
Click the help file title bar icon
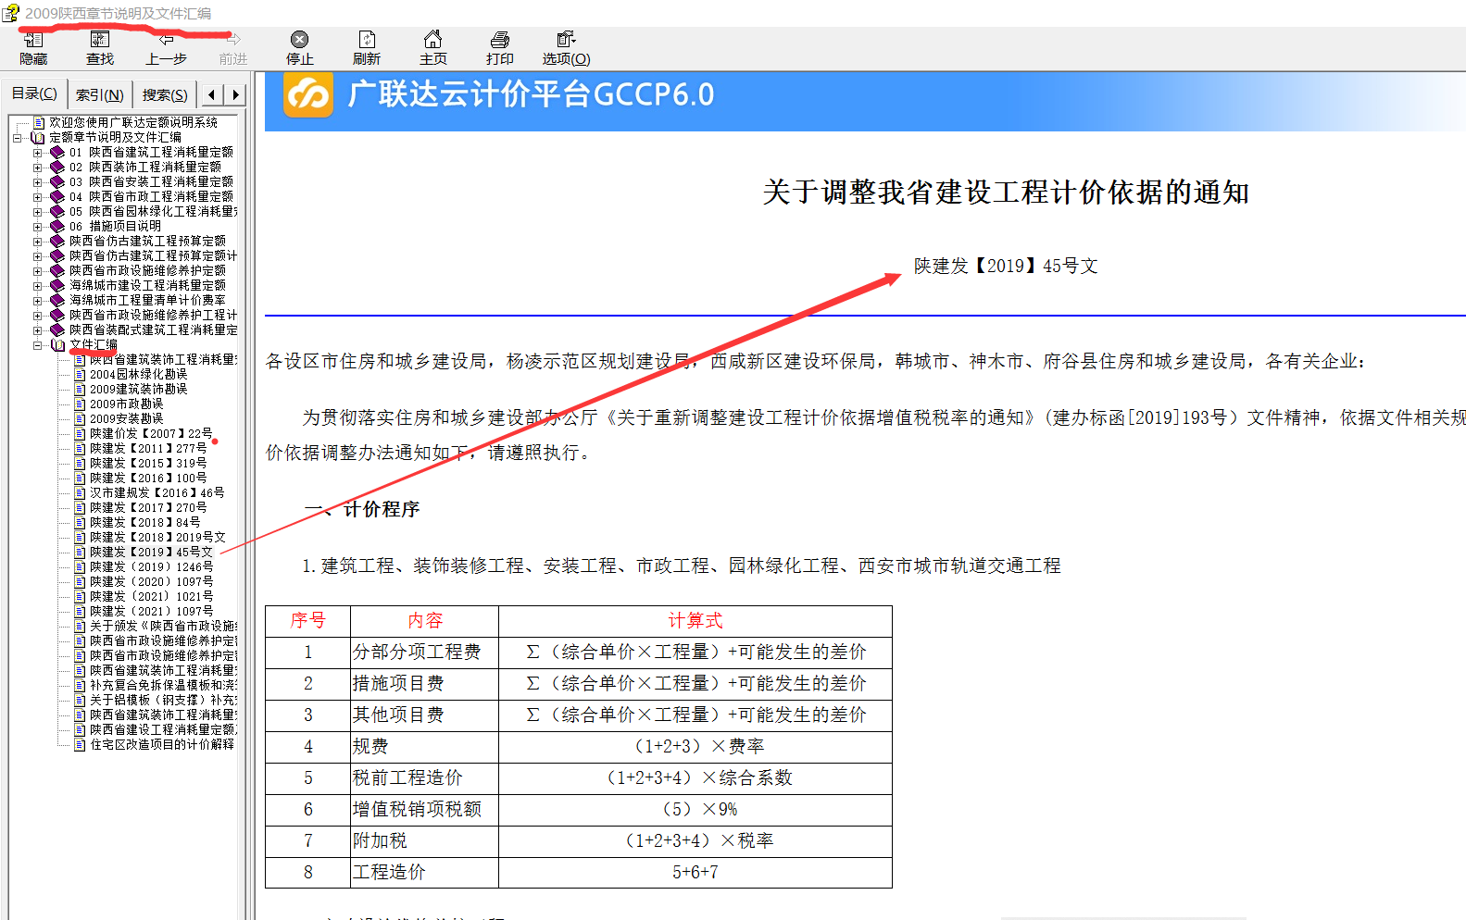10,13
